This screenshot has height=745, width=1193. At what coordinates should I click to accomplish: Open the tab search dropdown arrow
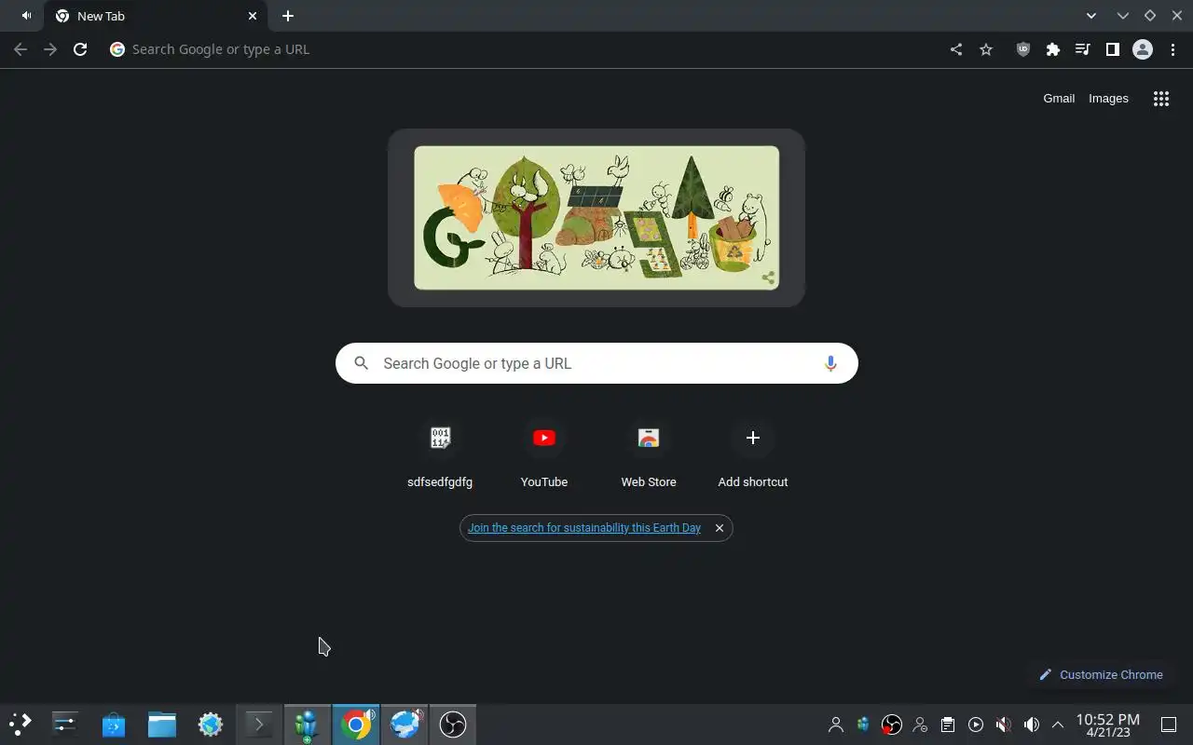click(x=1091, y=16)
